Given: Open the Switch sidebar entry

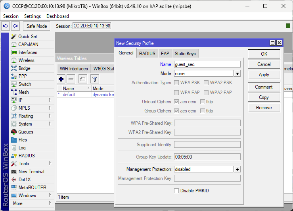Looking at the screenshot, I should pyautogui.click(x=32, y=84).
